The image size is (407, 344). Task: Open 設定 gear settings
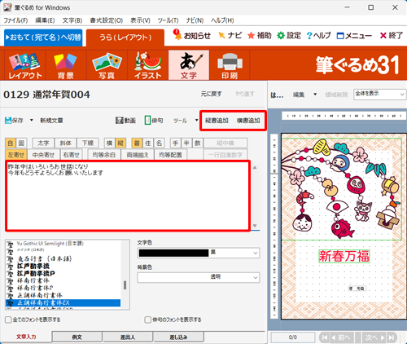pos(289,35)
